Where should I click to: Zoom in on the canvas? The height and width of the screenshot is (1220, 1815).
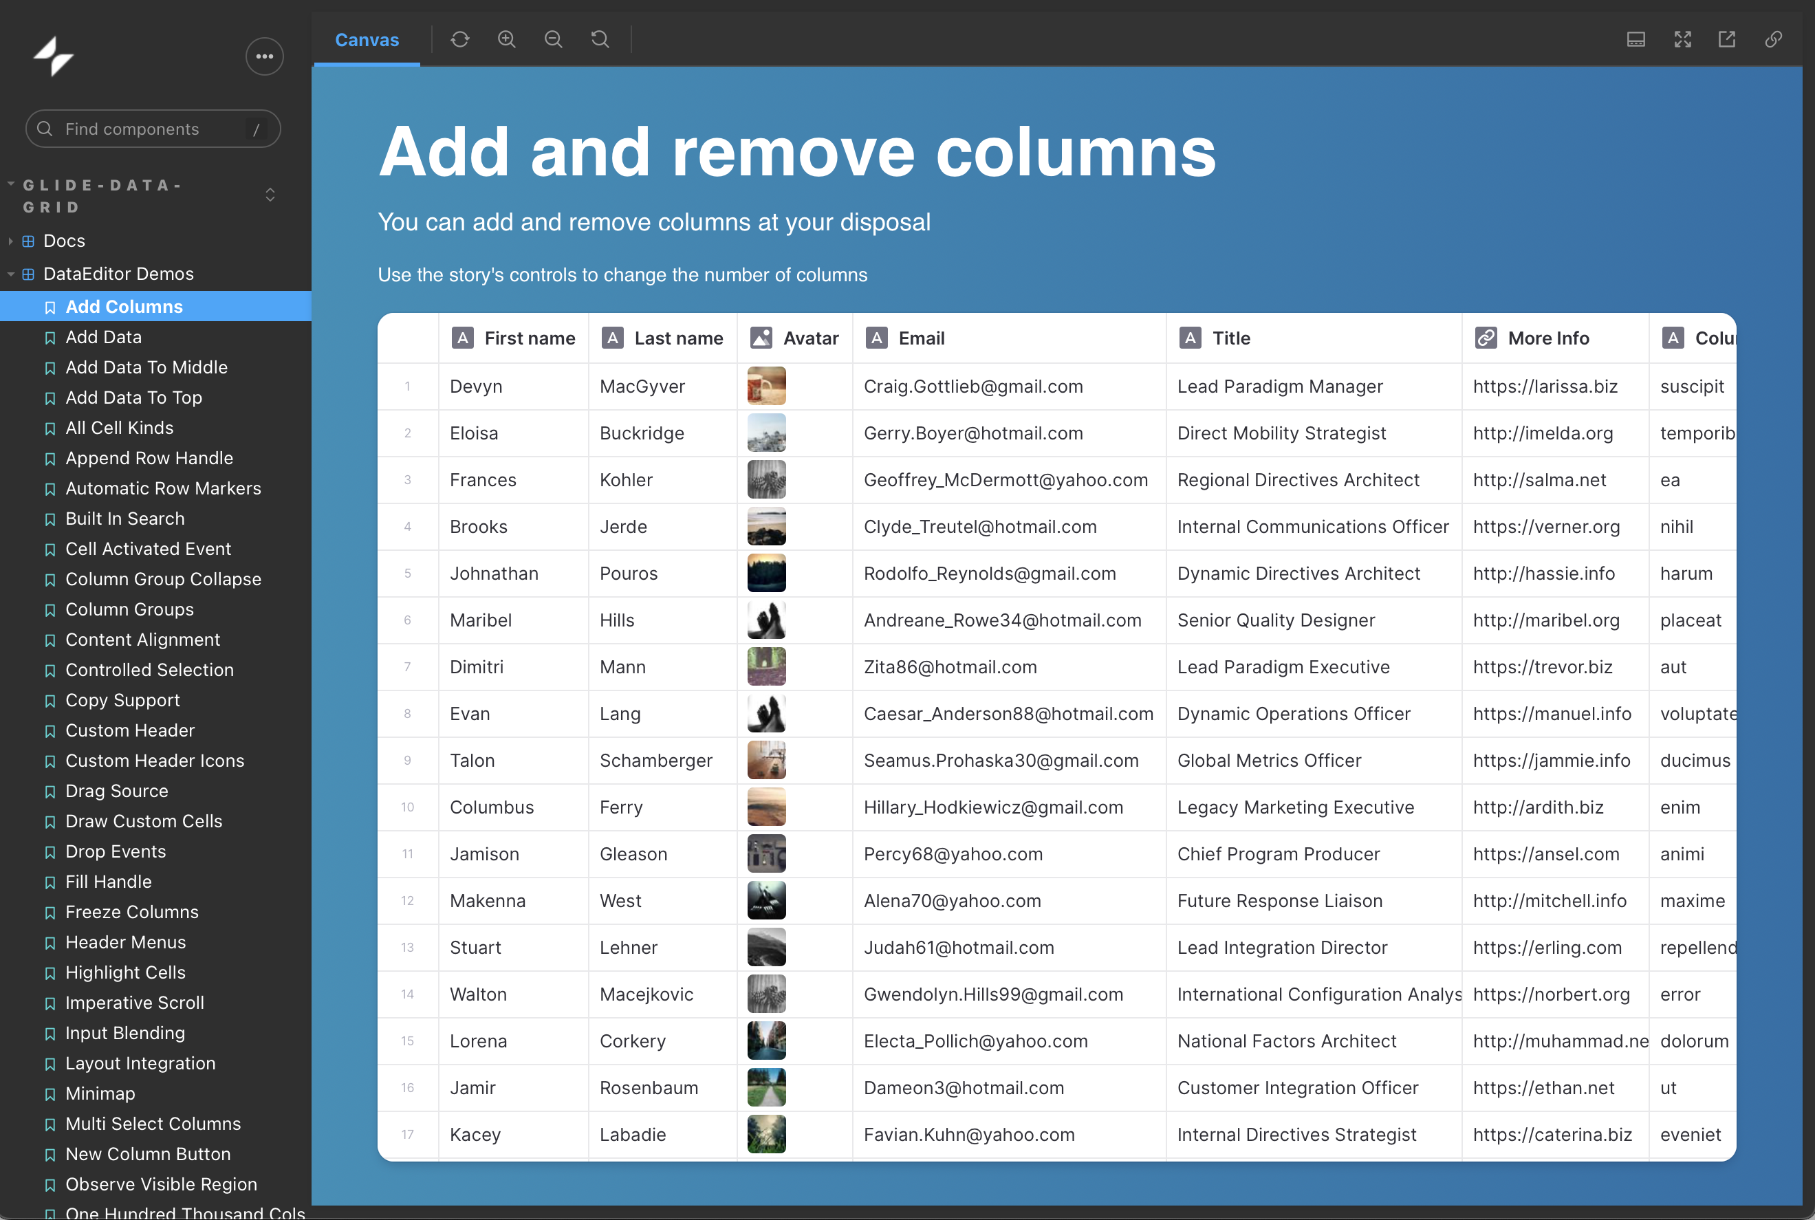506,39
